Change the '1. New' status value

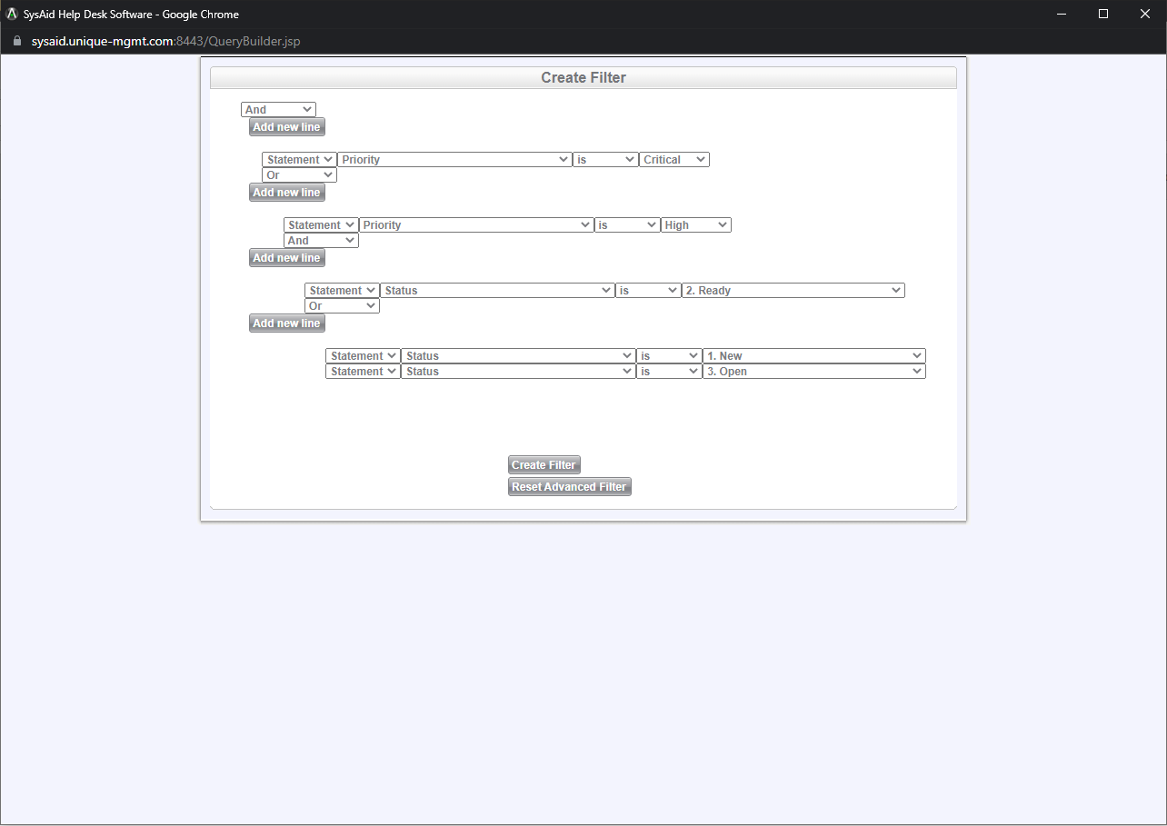[814, 356]
